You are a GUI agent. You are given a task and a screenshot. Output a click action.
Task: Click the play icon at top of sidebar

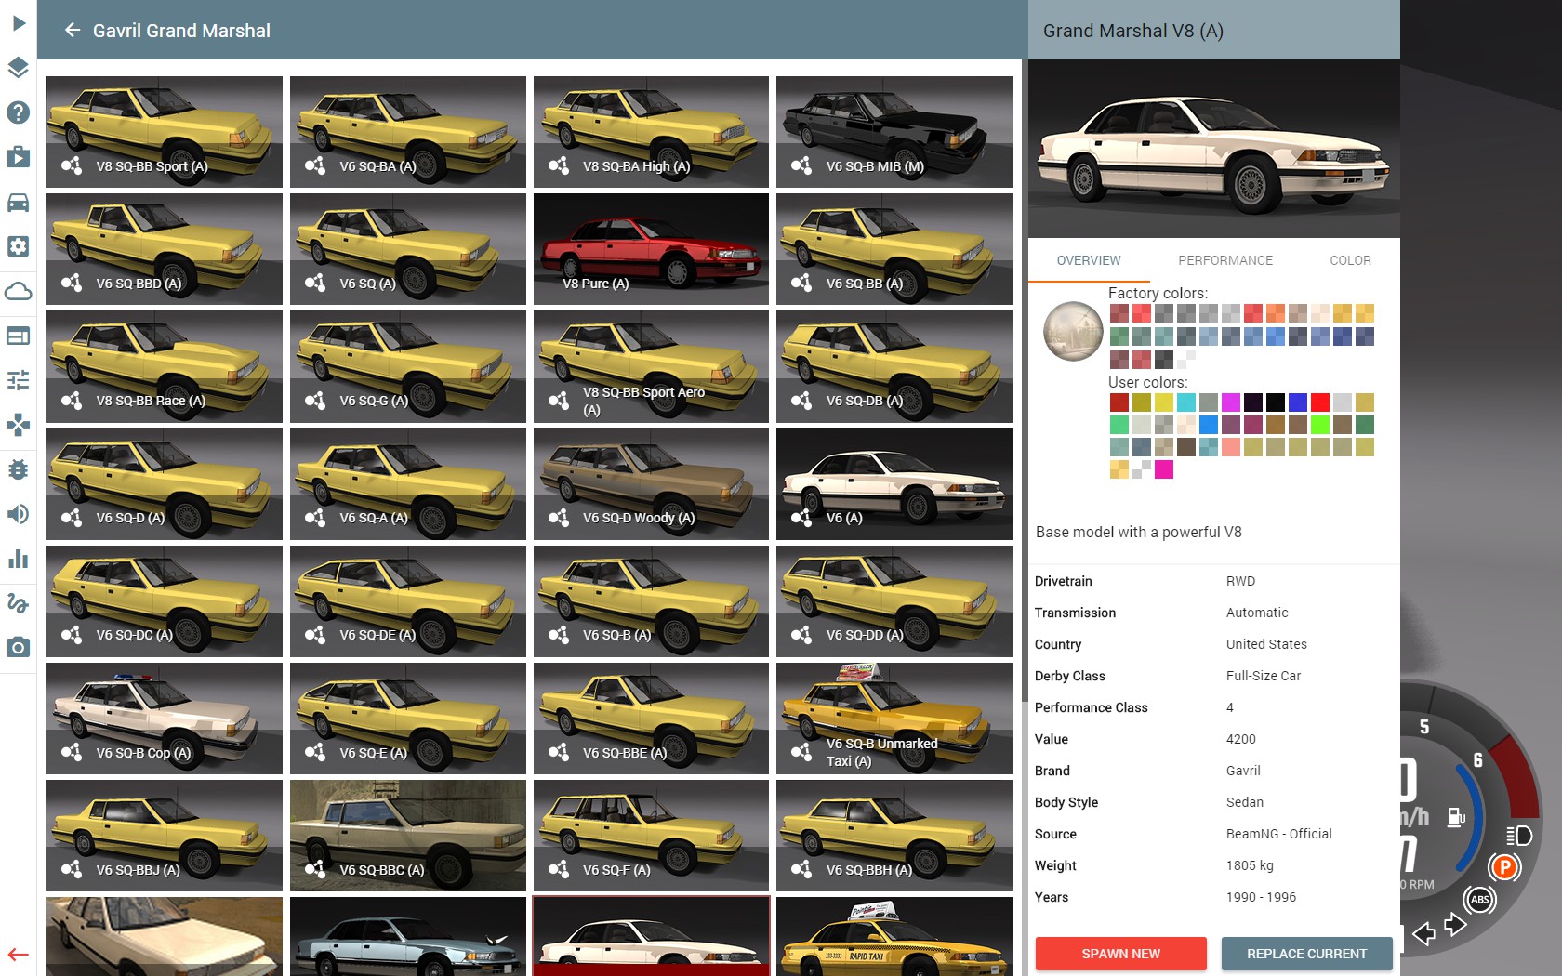coord(19,23)
